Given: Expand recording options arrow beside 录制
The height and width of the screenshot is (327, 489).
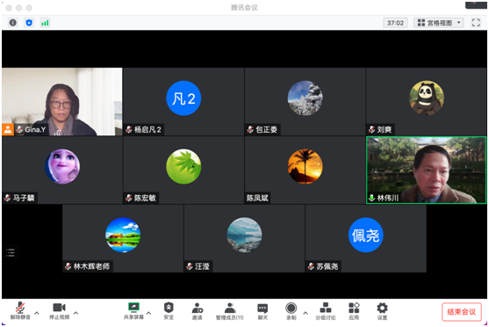Looking at the screenshot, I should tap(306, 313).
